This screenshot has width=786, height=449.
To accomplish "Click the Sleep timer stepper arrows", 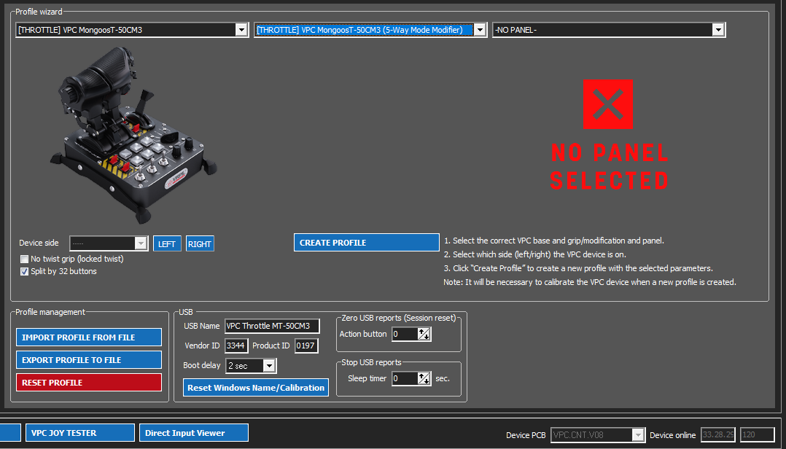I will coord(424,378).
